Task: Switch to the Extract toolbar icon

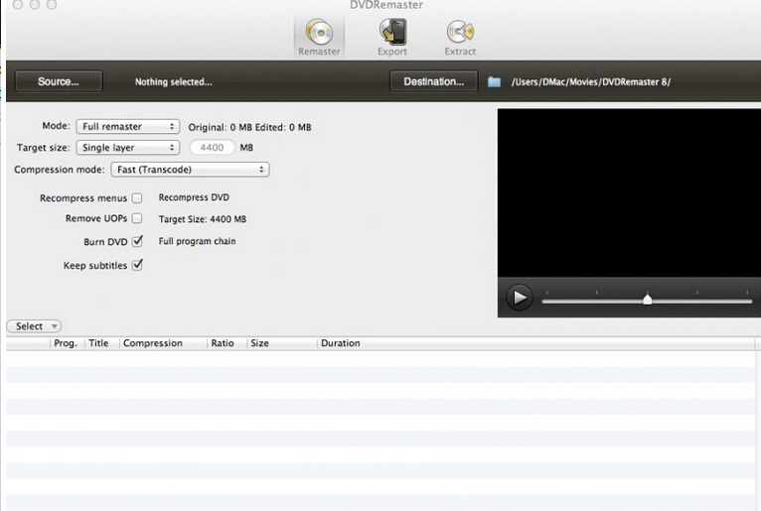Action: coord(460,37)
